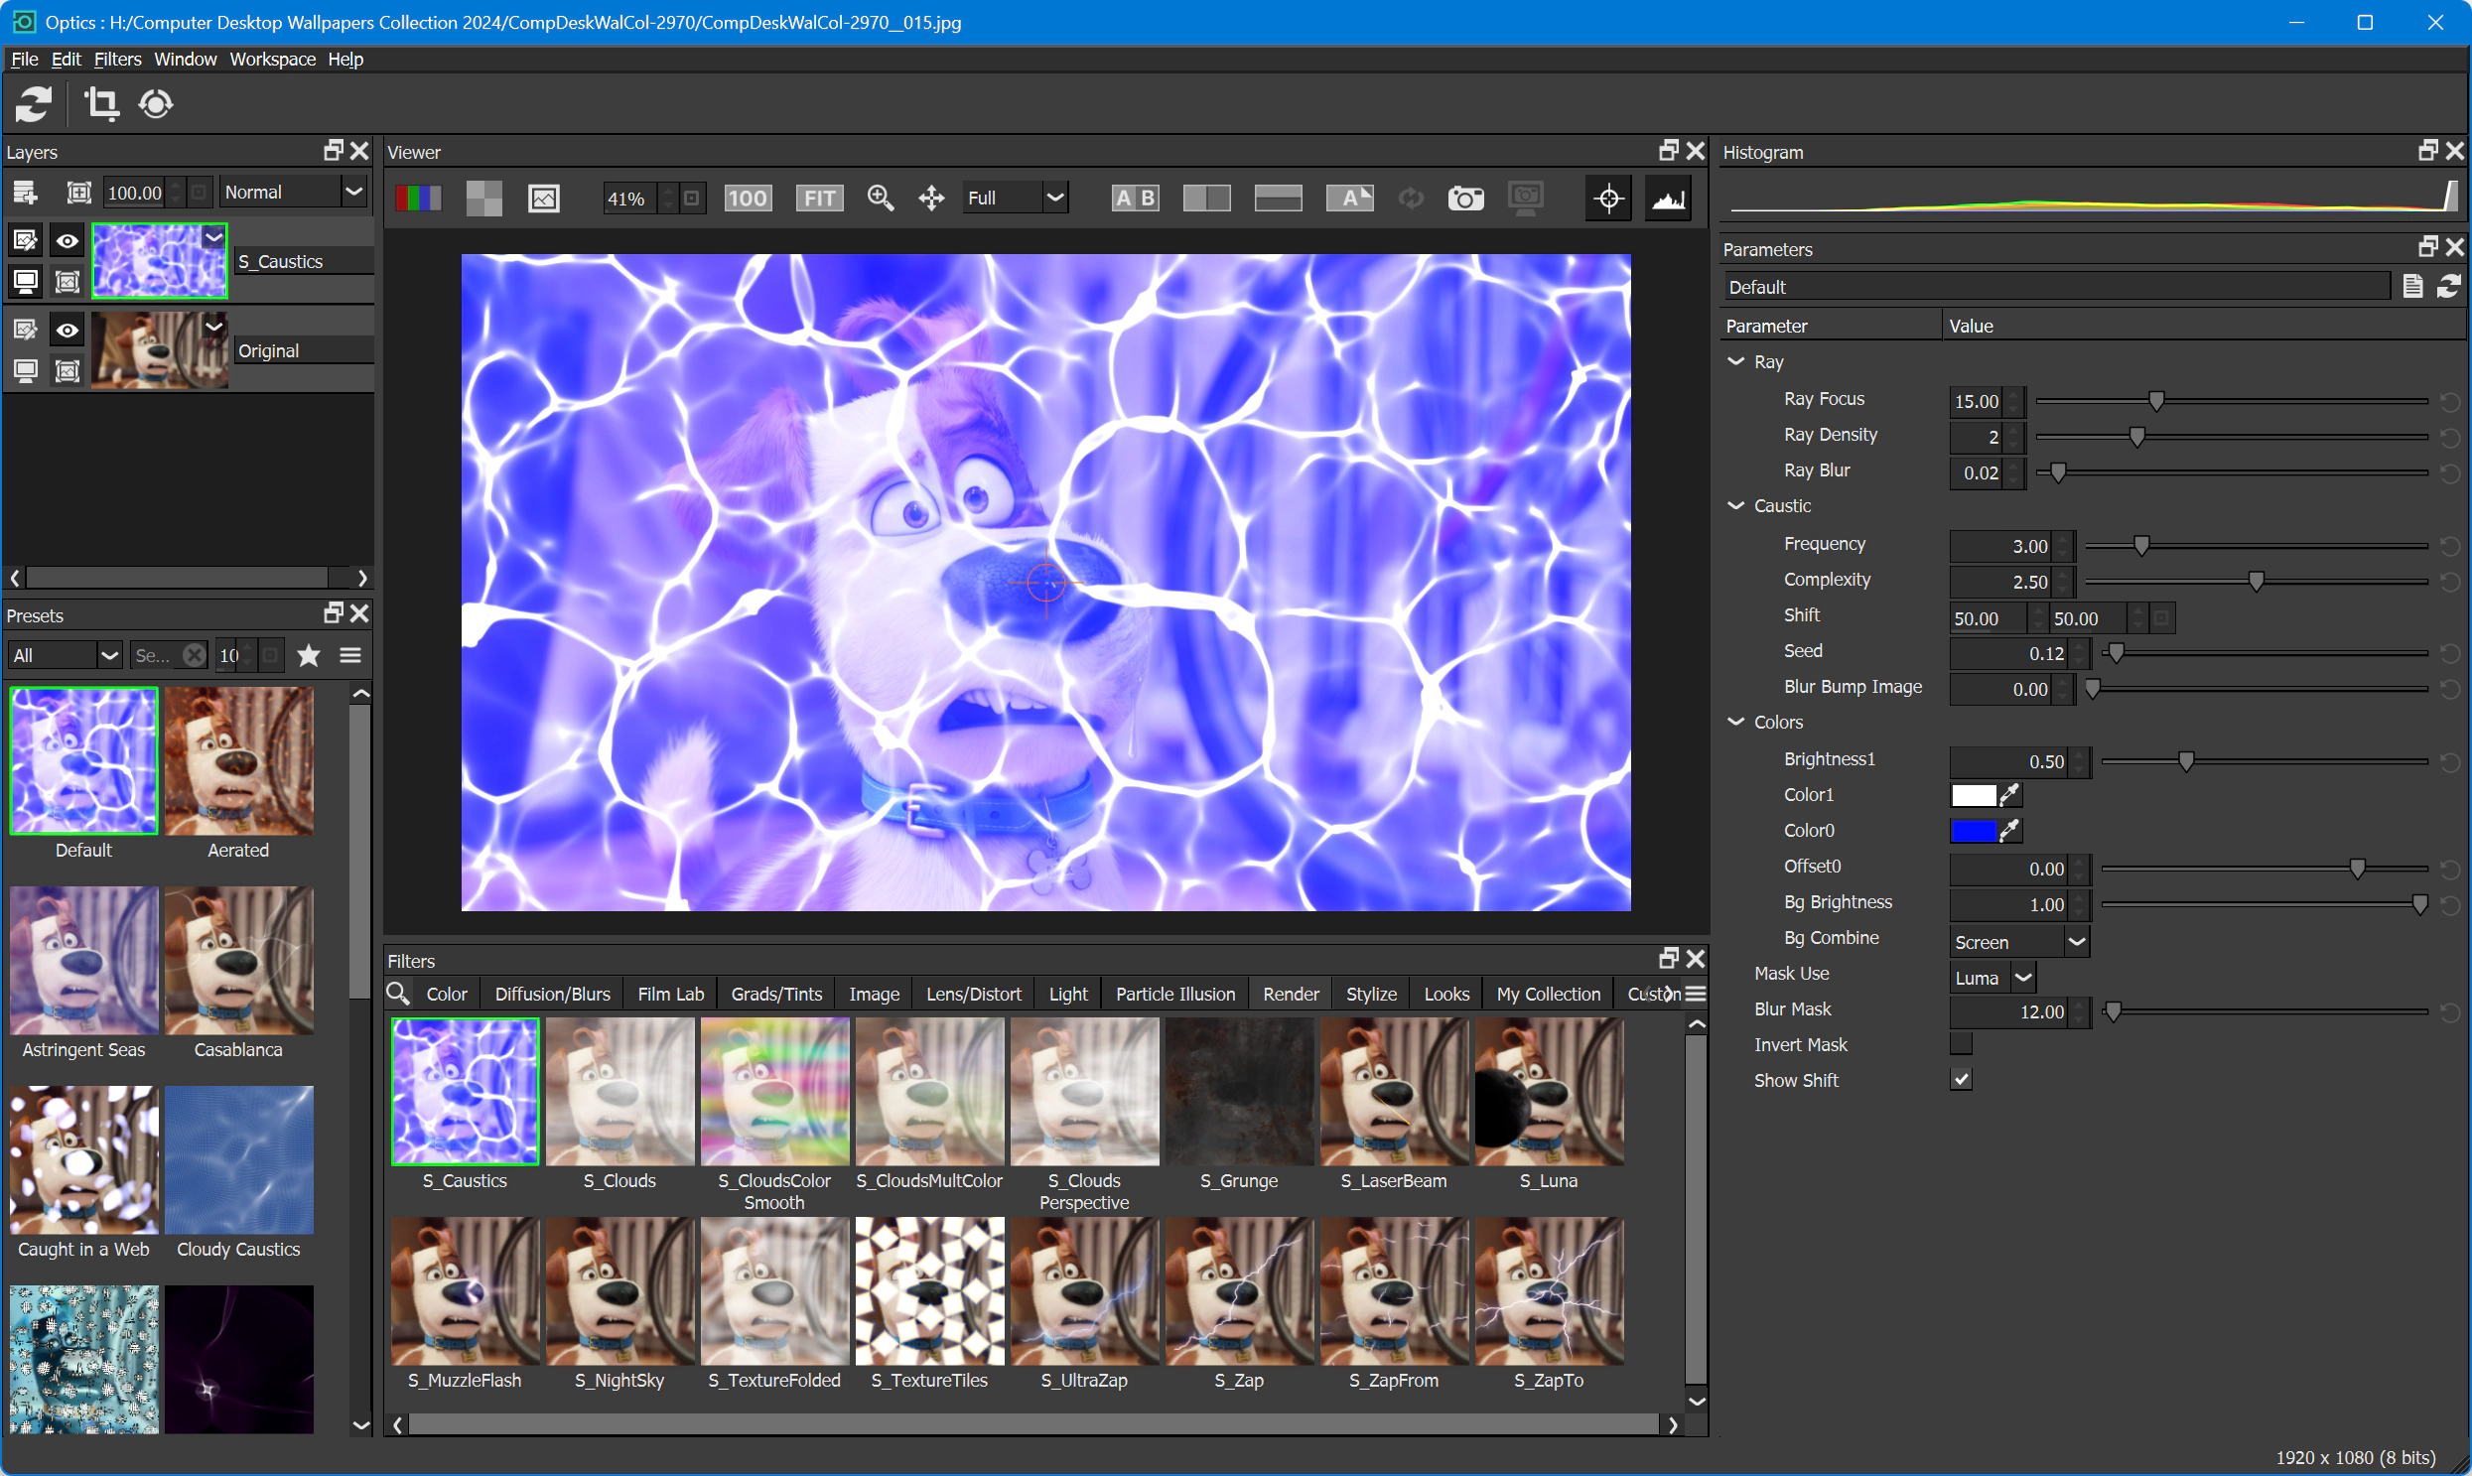Viewport: 2472px width, 1476px height.
Task: Click the Apply/refresh arrows icon in main toolbar
Action: click(x=33, y=104)
